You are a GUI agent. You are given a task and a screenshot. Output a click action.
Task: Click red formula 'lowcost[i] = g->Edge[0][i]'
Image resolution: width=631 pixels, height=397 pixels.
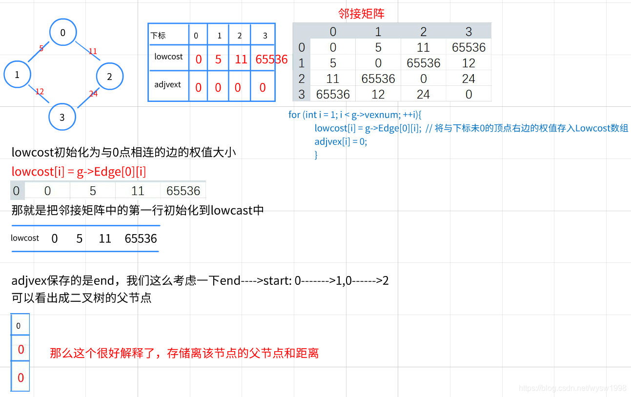[79, 172]
